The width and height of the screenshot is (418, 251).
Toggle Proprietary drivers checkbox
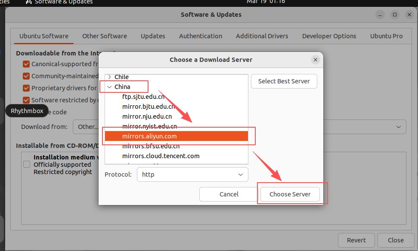pos(26,88)
